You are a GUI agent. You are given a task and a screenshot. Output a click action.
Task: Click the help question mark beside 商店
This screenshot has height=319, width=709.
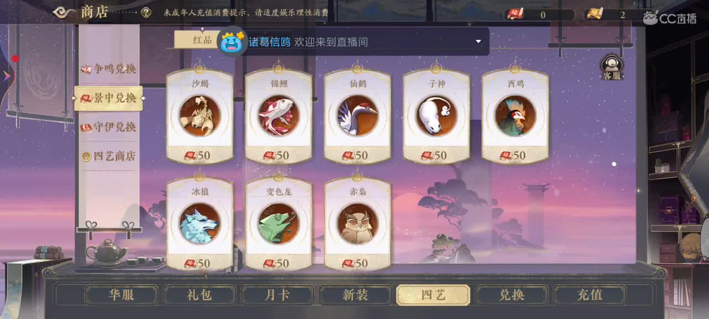click(x=146, y=12)
